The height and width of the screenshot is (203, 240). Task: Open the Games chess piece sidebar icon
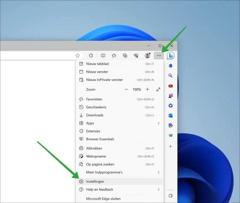point(170,96)
